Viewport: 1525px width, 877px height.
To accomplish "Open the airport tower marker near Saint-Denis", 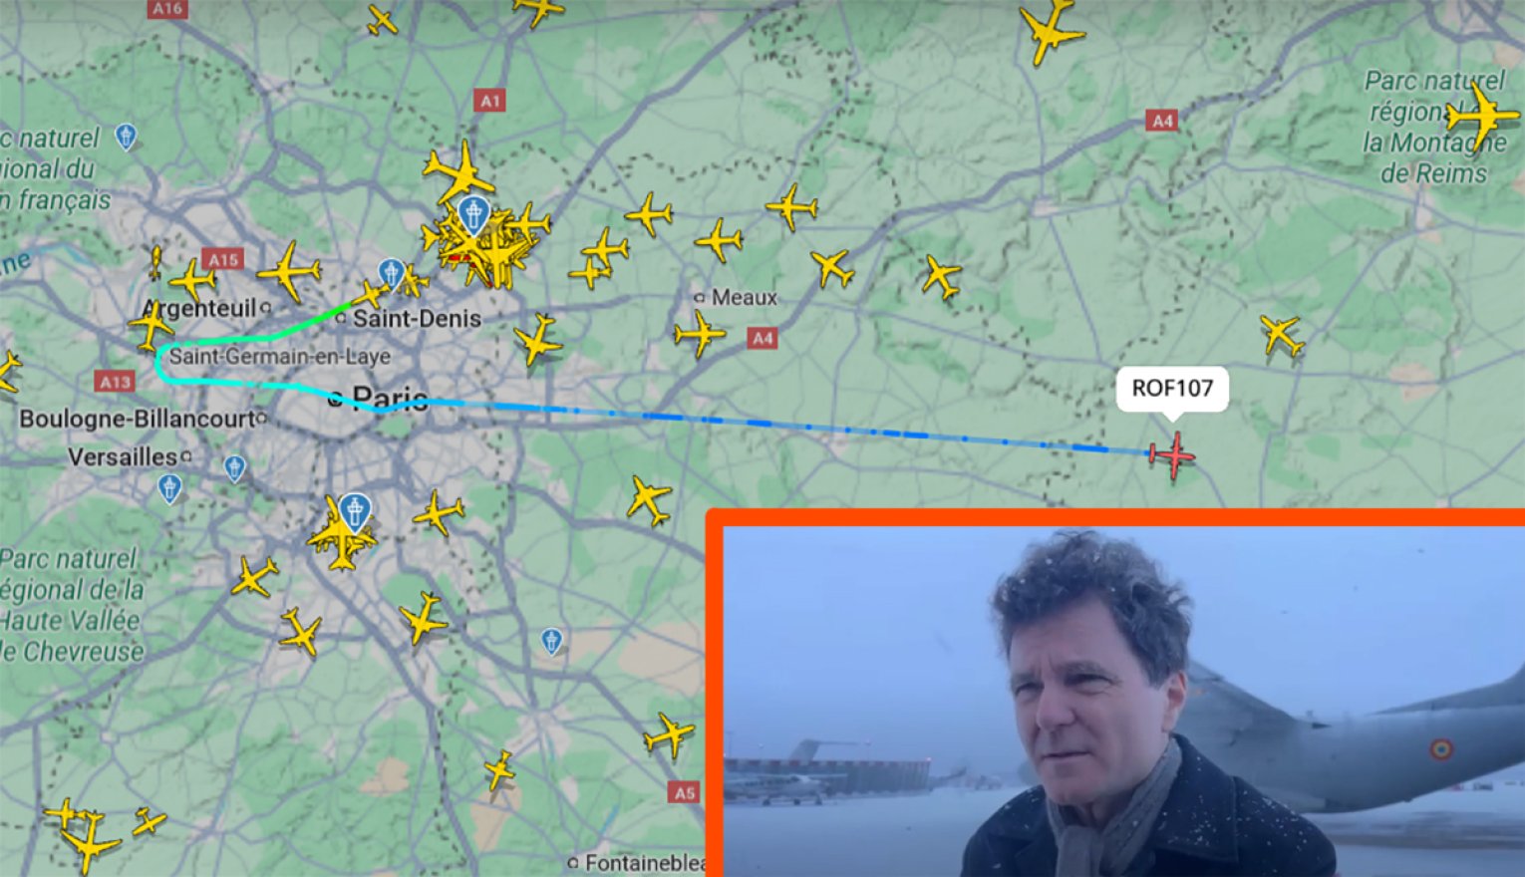I will click(x=391, y=273).
